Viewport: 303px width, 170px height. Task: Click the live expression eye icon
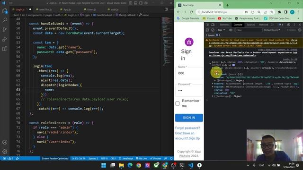point(231,30)
